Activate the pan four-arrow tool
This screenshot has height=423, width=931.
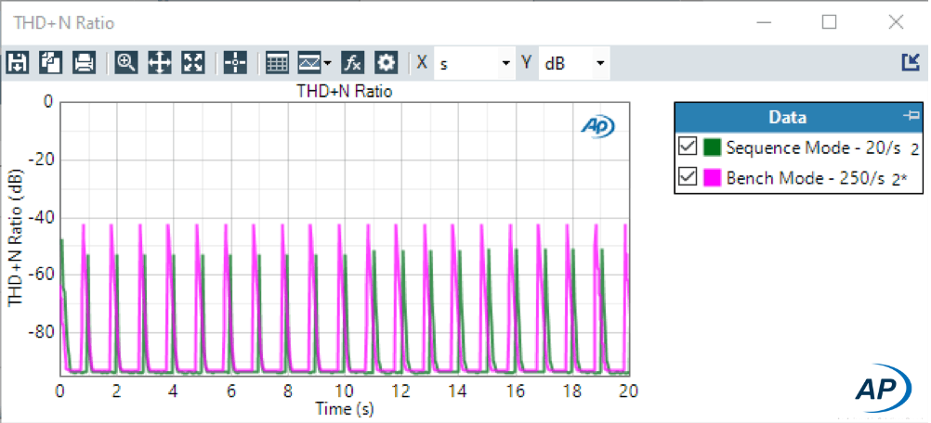point(160,63)
